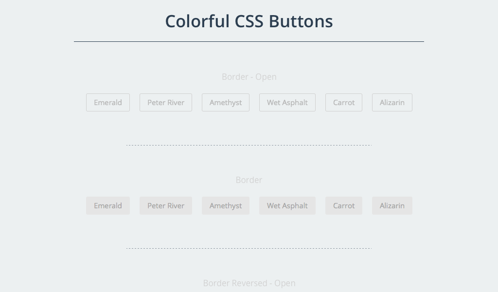Click the dashed divider above the Border heading

click(x=249, y=145)
